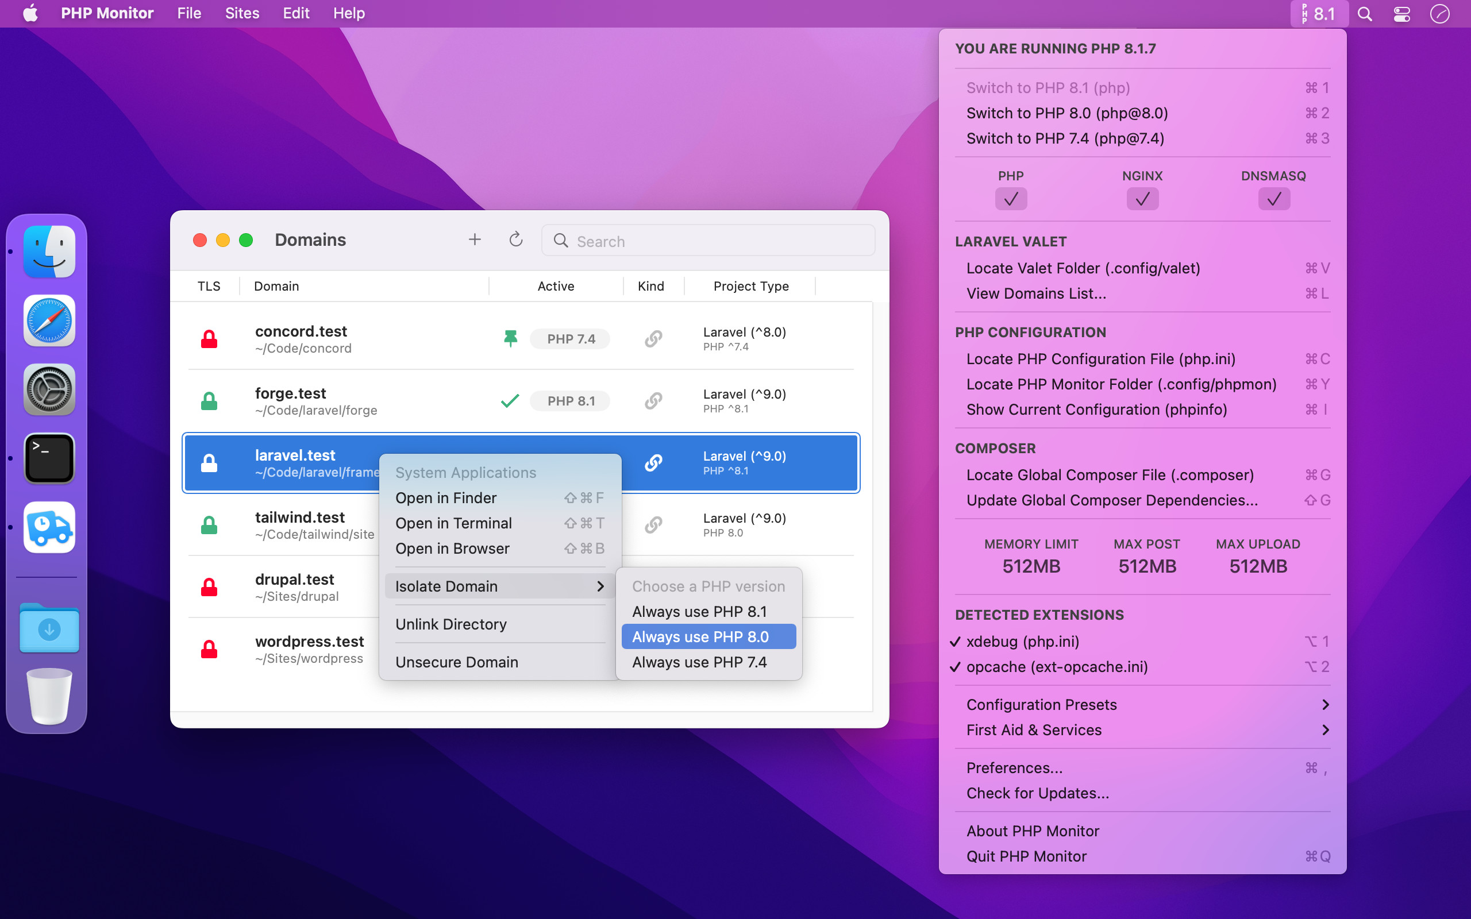Click Show Current Configuration (phpinfo)

pos(1142,410)
